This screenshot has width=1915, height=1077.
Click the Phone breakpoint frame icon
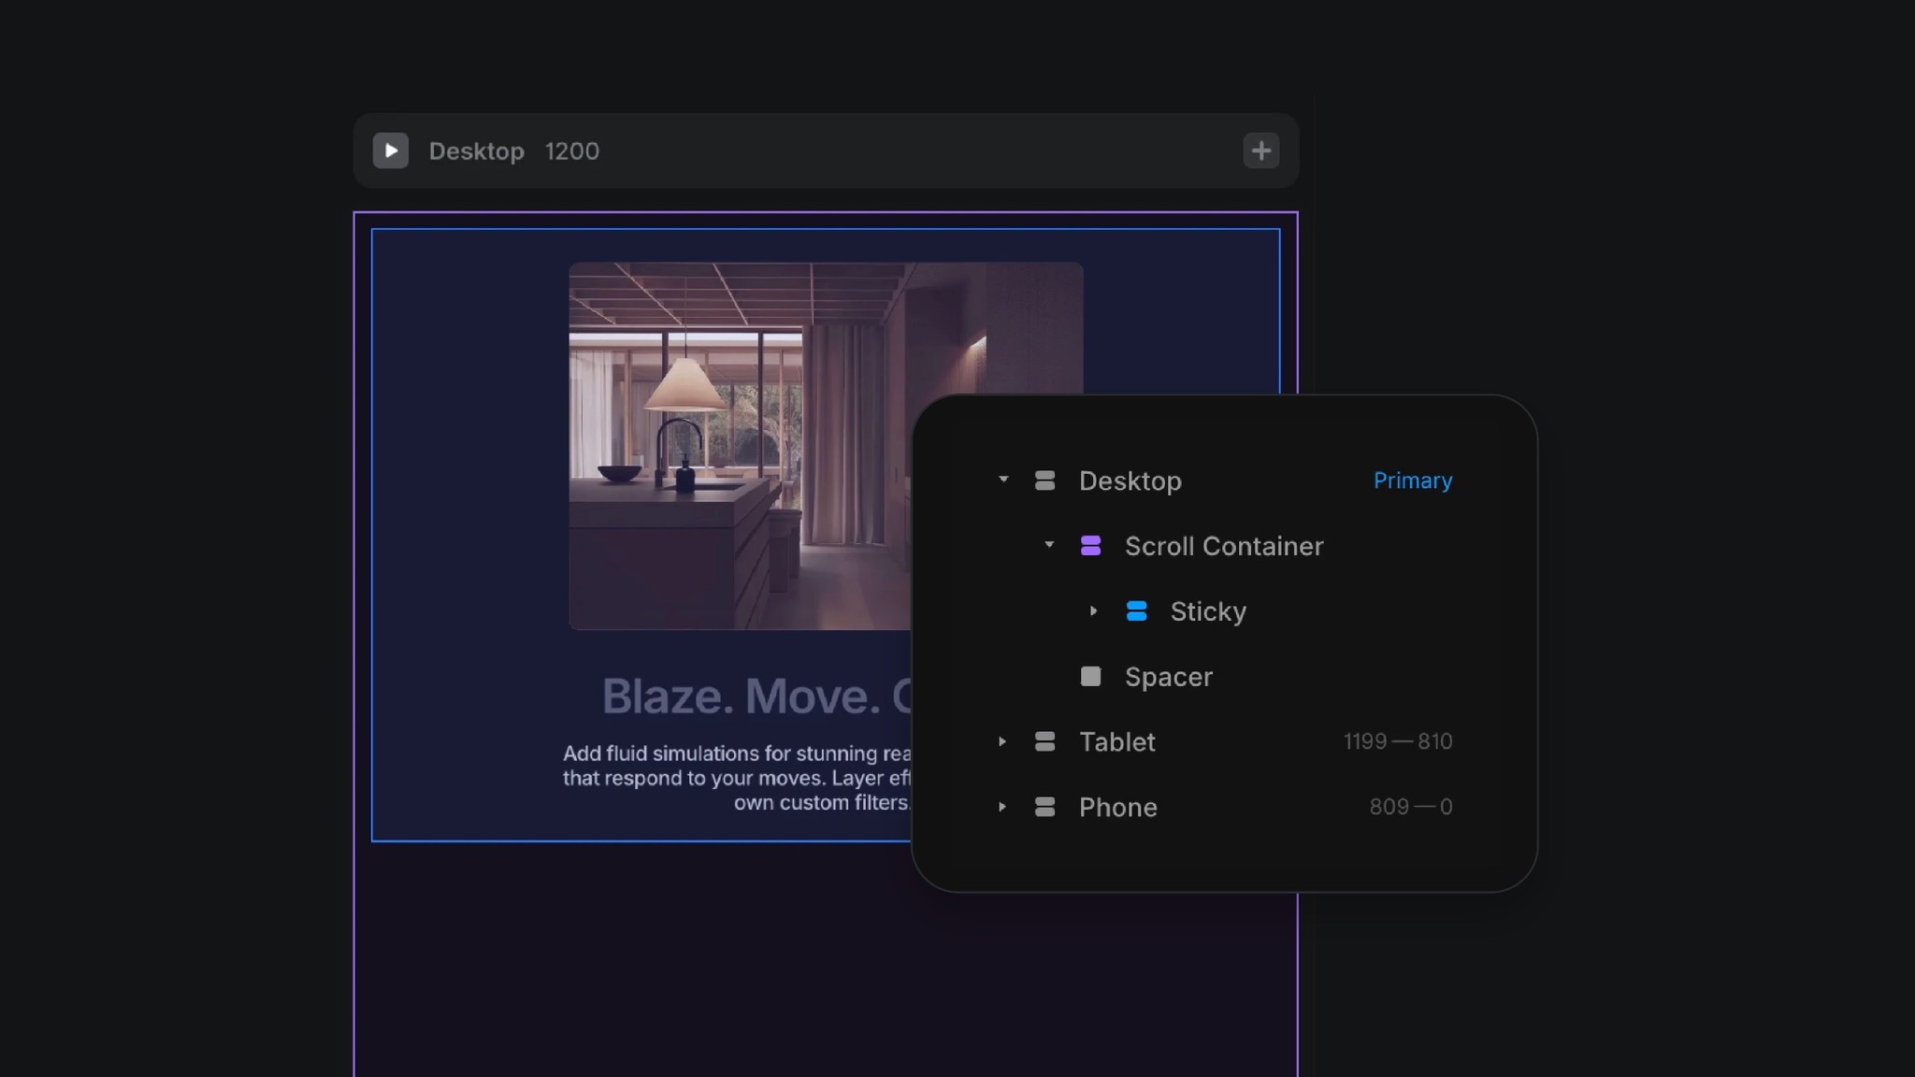(x=1044, y=807)
